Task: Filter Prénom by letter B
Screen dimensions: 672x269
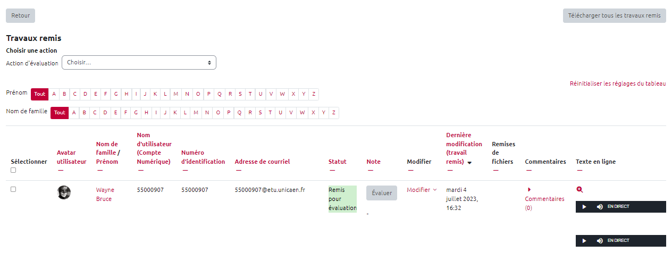Action: (x=64, y=94)
